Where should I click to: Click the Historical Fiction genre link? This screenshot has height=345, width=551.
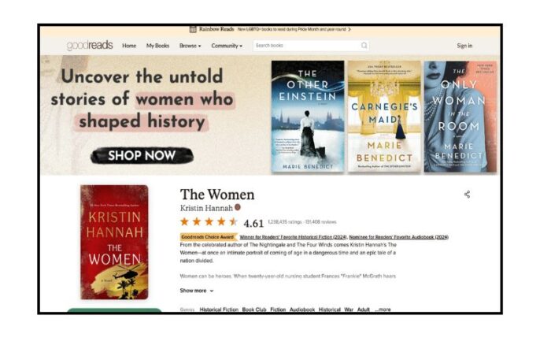[219, 310]
